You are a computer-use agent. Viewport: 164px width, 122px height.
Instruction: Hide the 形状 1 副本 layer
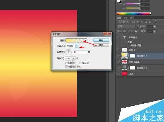(118, 62)
